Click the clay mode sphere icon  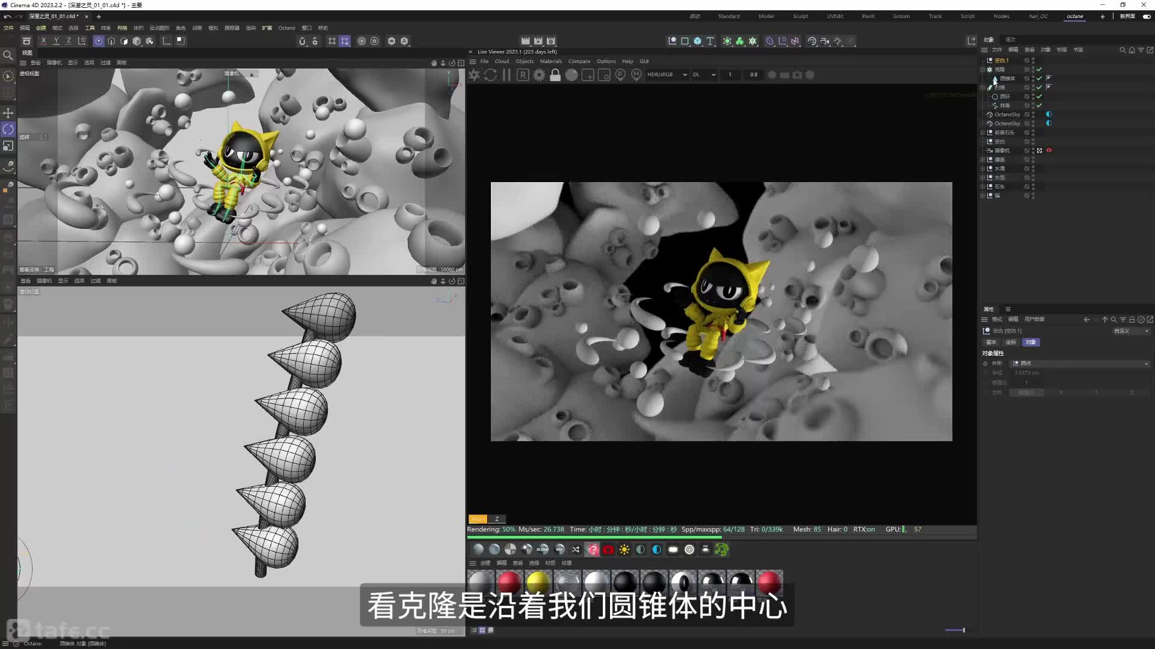(x=571, y=75)
